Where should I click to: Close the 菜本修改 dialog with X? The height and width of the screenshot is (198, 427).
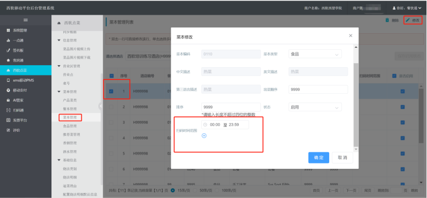350,35
